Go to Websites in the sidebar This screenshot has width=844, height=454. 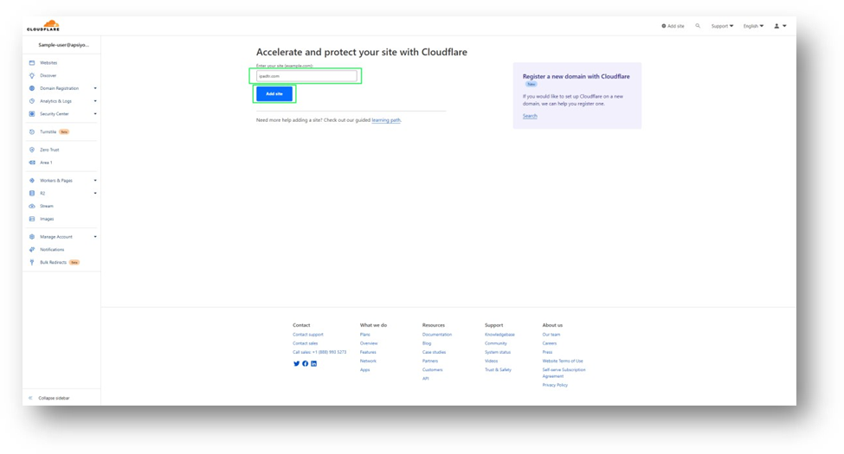click(48, 63)
